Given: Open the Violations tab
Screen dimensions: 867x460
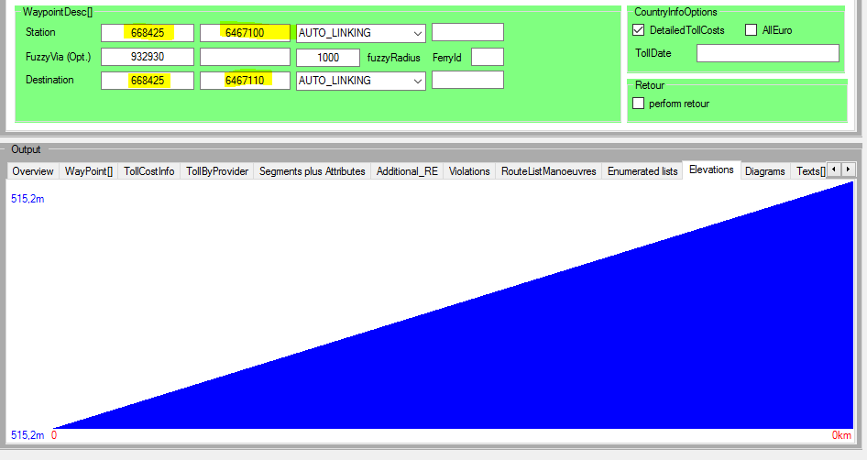Looking at the screenshot, I should click(x=469, y=171).
